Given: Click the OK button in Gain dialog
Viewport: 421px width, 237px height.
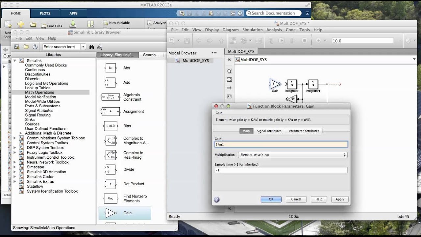Looking at the screenshot, I should [271, 199].
